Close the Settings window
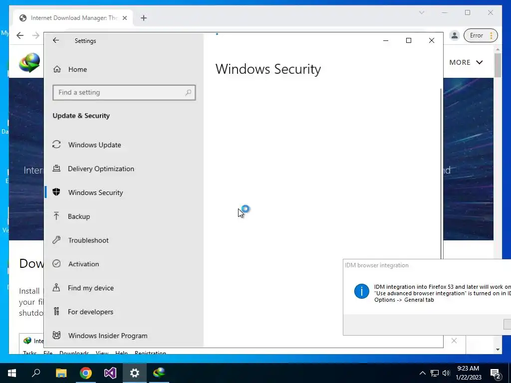Viewport: 511px width, 383px height. click(x=432, y=40)
